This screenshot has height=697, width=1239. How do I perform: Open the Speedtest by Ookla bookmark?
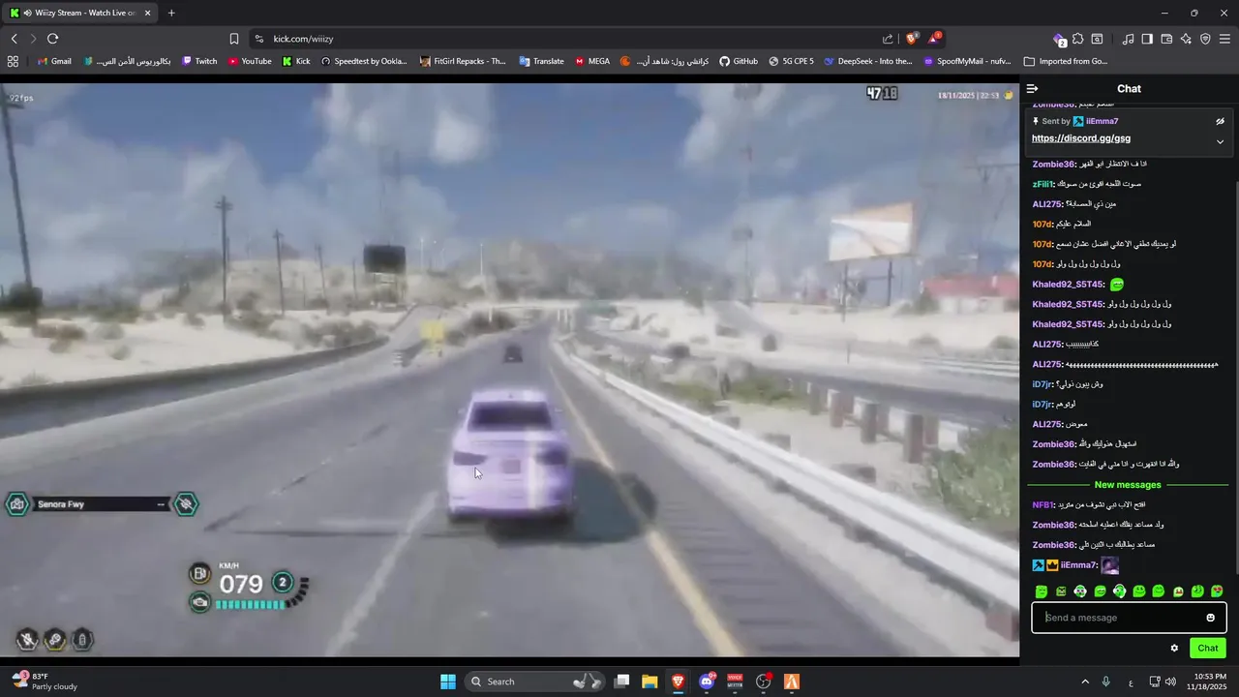(363, 61)
